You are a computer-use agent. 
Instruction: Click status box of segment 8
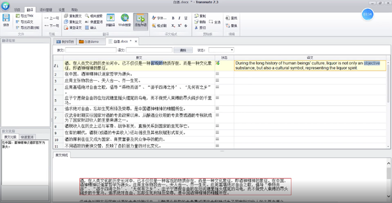coord(217,125)
